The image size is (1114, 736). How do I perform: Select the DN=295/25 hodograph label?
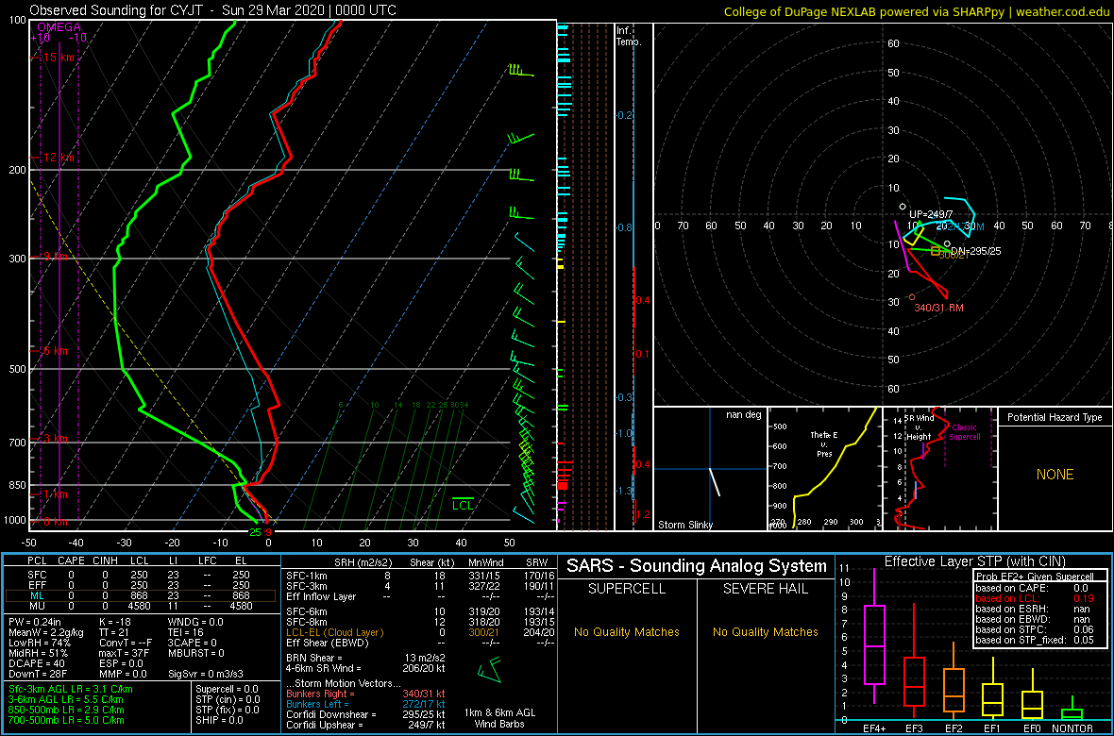tap(977, 251)
